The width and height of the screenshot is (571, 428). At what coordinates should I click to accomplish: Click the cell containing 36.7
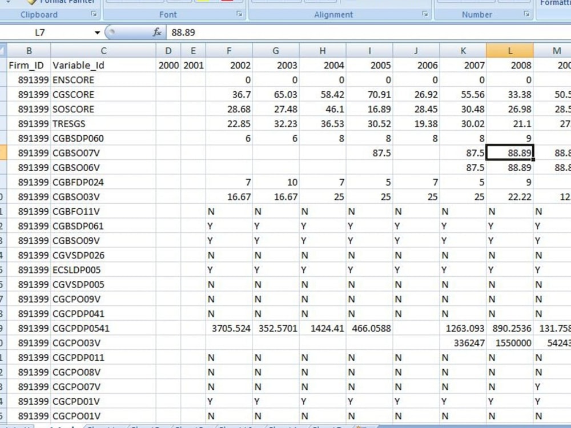click(229, 94)
